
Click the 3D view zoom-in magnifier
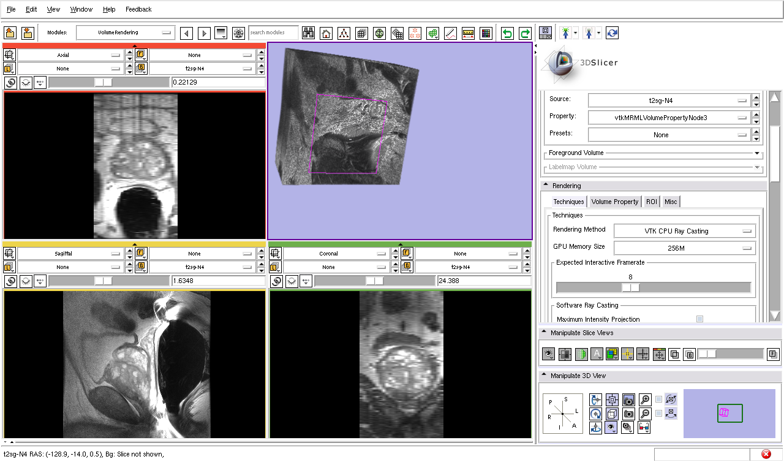pos(644,400)
